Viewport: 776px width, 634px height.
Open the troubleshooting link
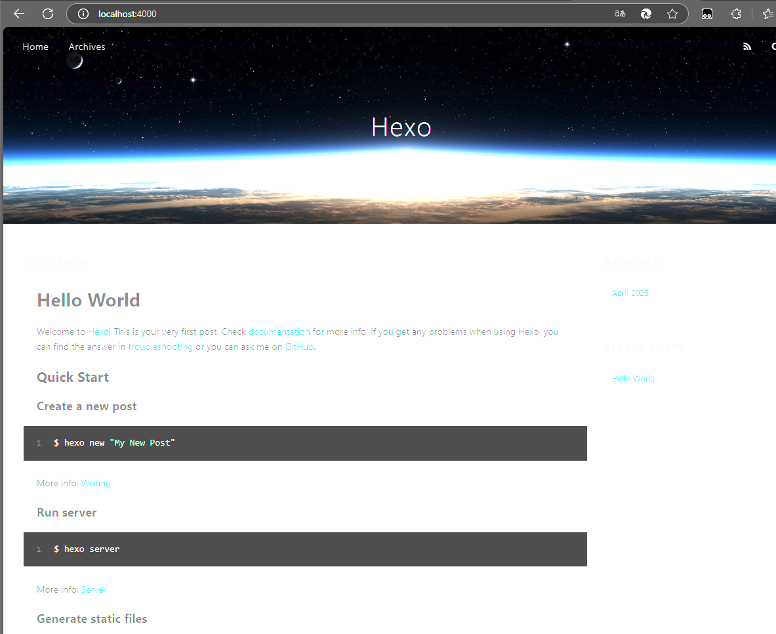[160, 347]
